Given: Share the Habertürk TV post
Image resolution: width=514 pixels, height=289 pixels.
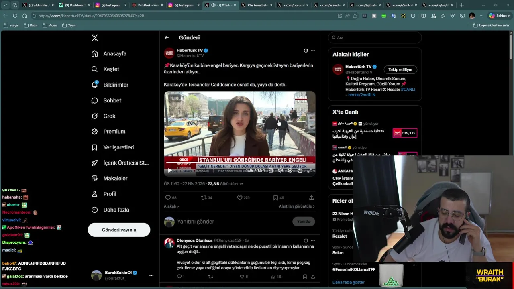Looking at the screenshot, I should point(312,197).
